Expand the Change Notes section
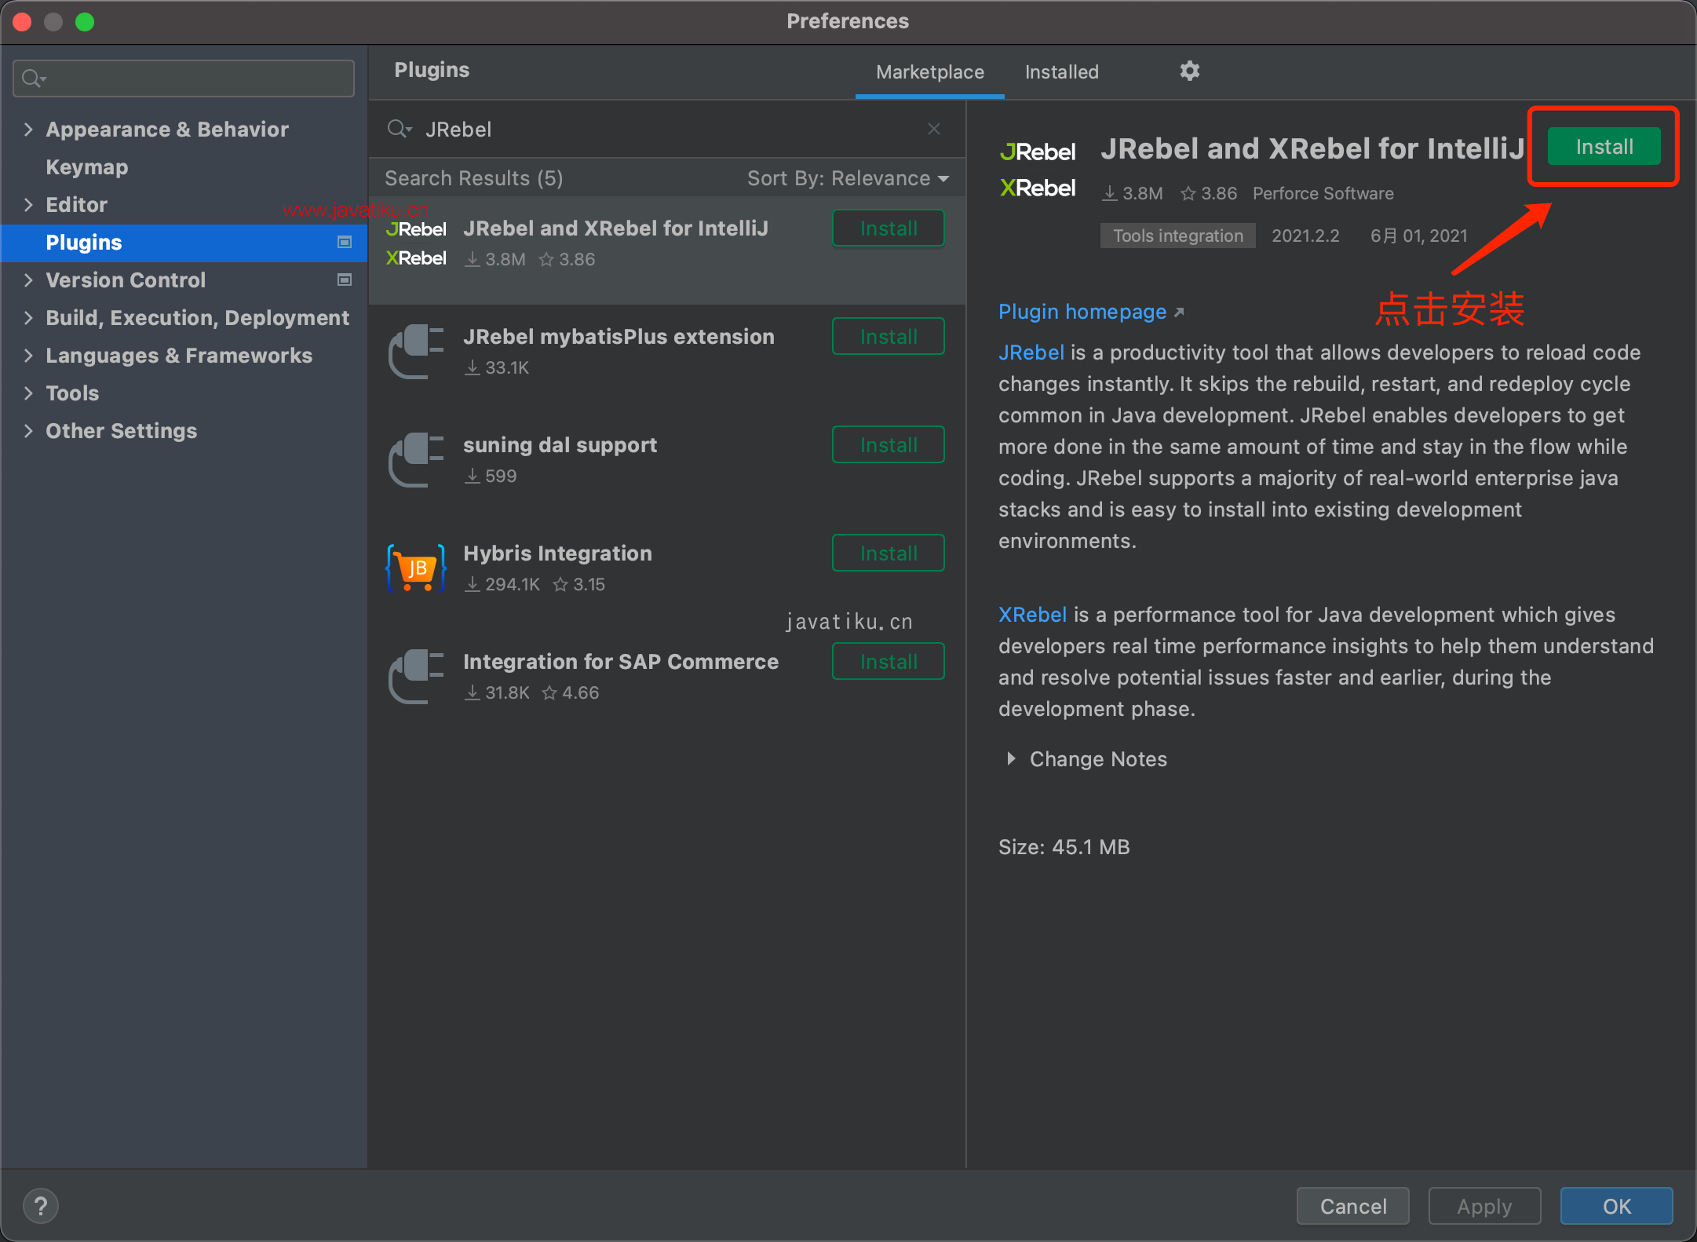Screen dimensions: 1697x1242 1011,758
